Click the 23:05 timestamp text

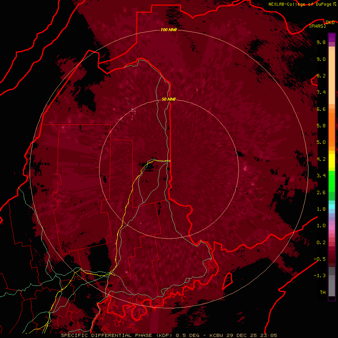pos(269,335)
